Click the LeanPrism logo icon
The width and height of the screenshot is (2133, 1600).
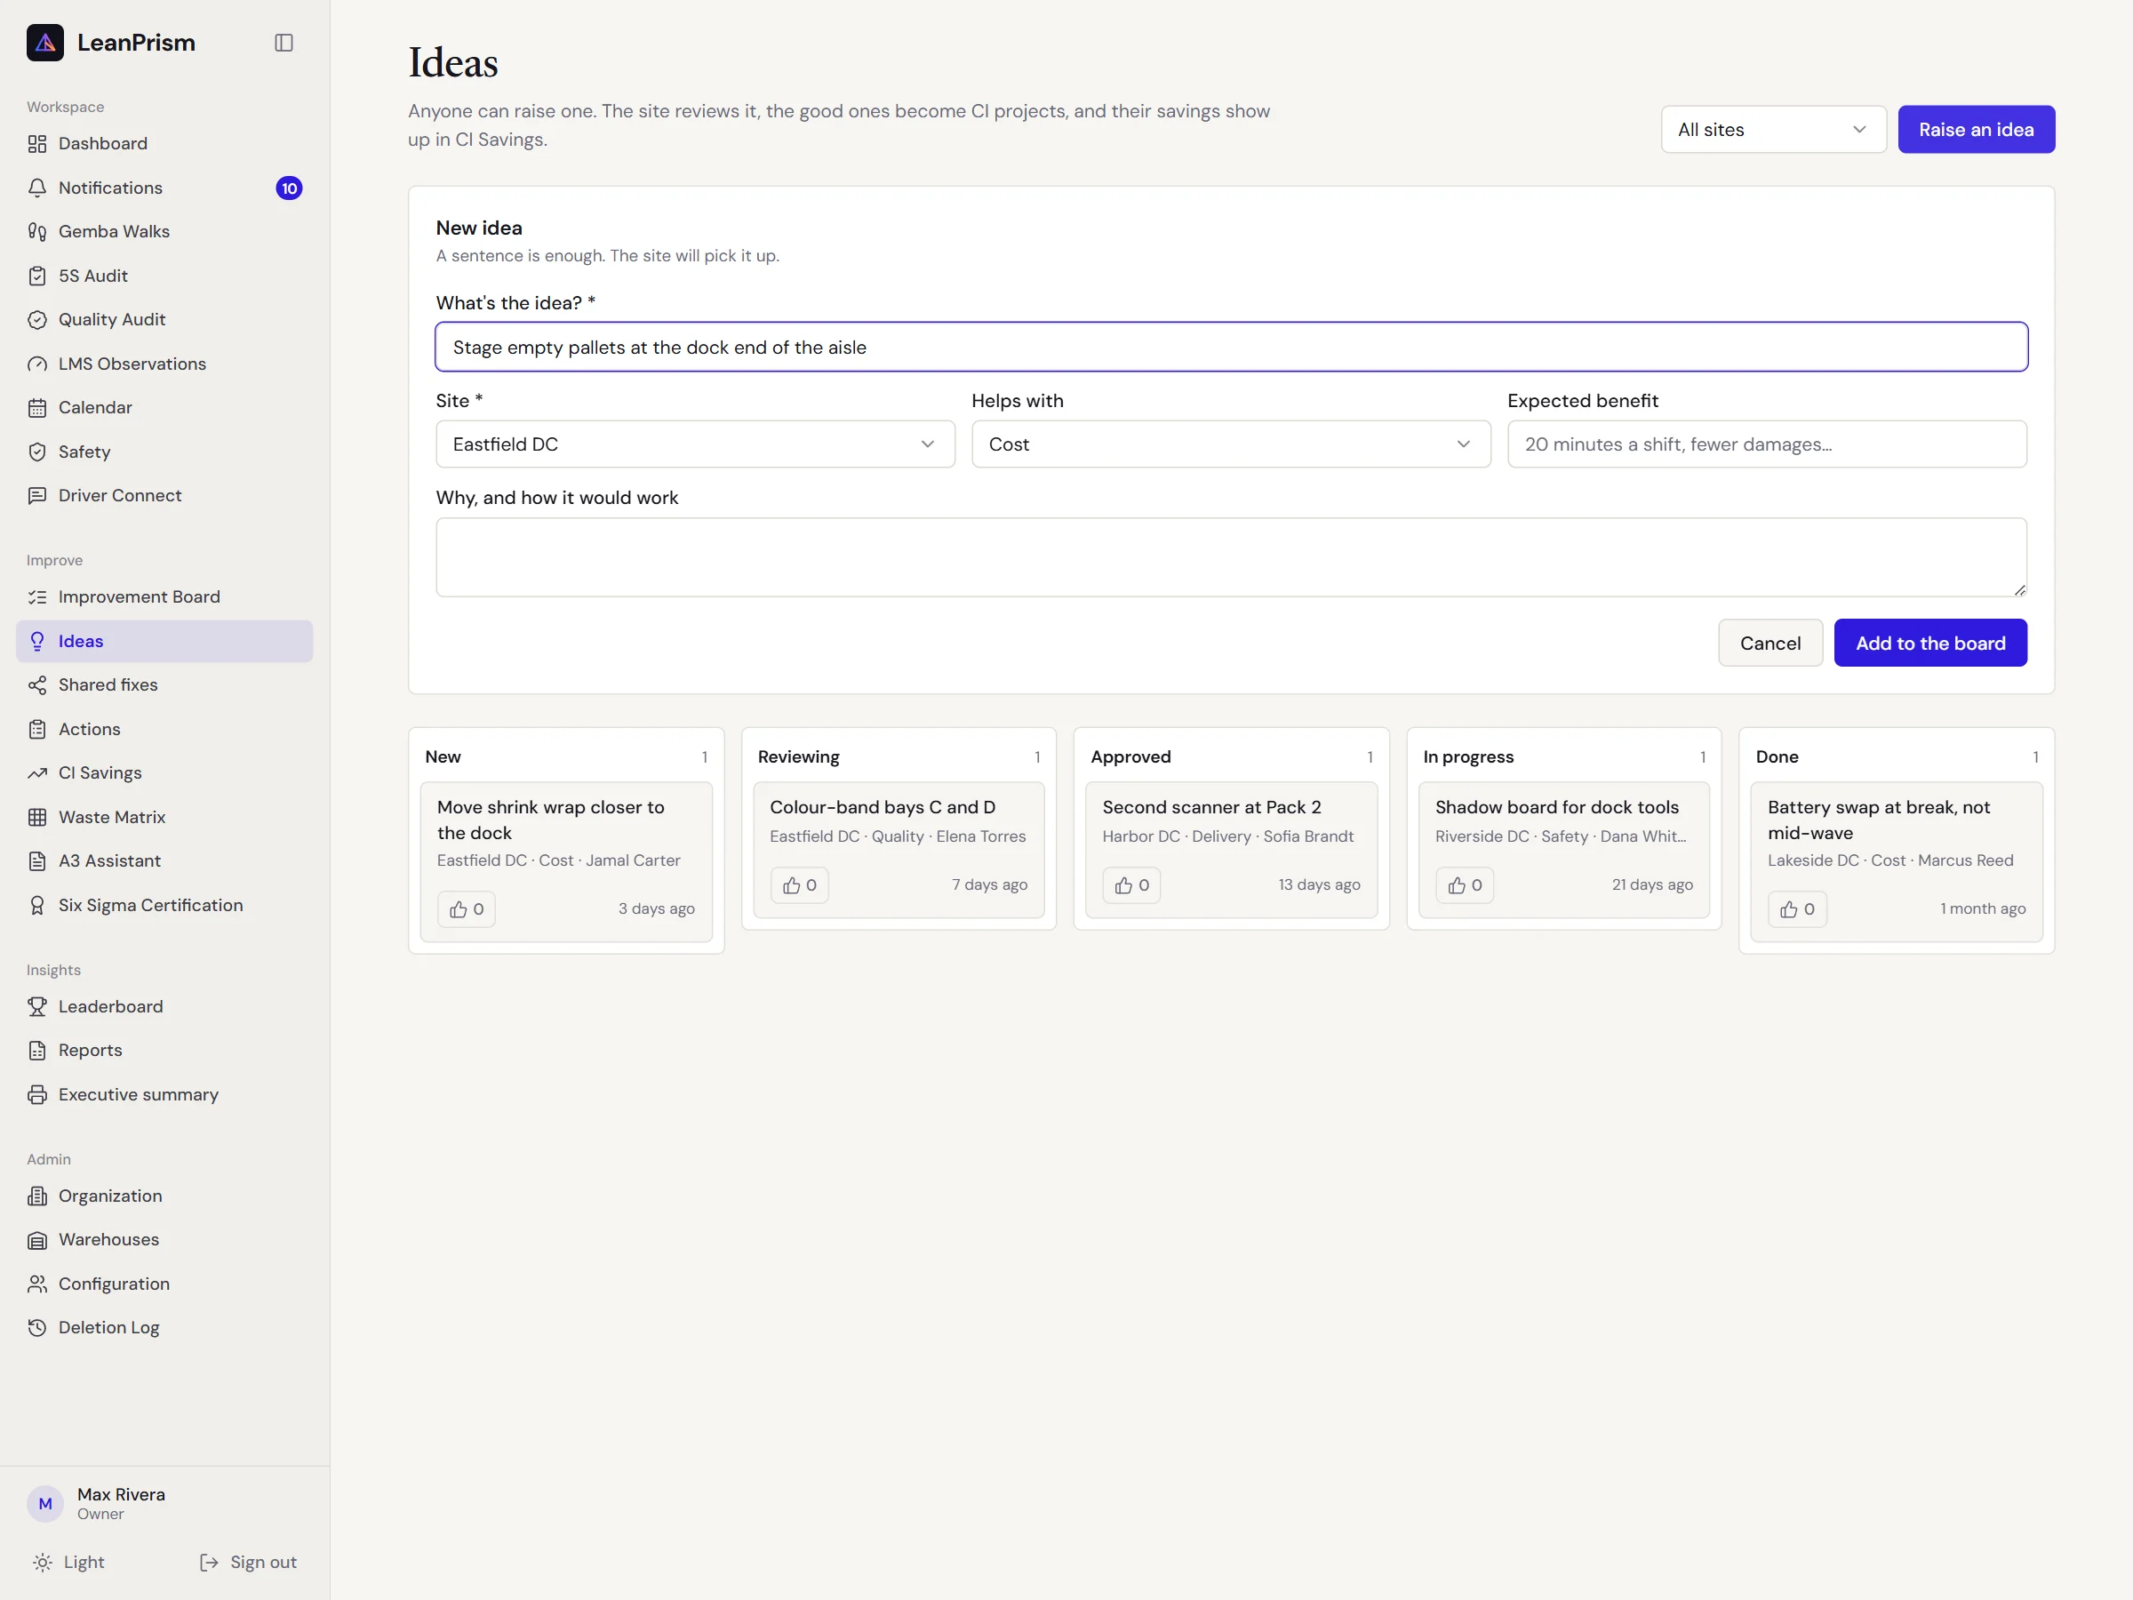pyautogui.click(x=45, y=43)
